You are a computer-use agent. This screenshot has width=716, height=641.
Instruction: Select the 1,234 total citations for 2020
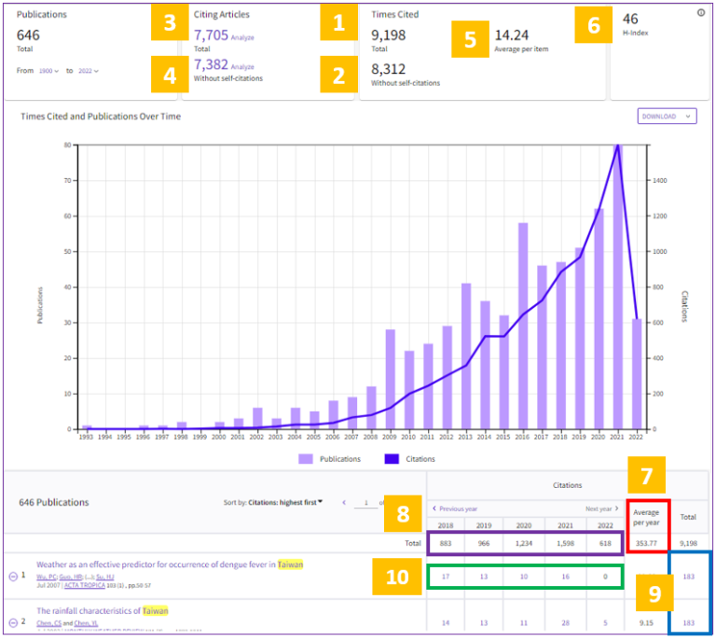pyautogui.click(x=524, y=543)
